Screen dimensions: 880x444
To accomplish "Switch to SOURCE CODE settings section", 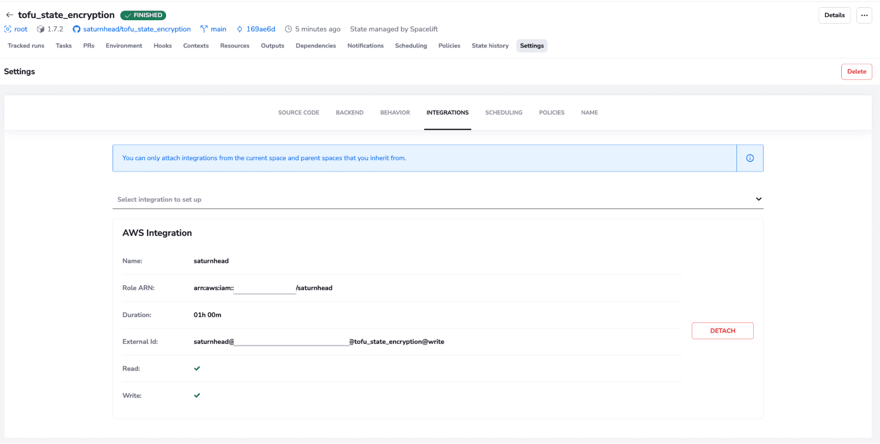I will click(298, 113).
